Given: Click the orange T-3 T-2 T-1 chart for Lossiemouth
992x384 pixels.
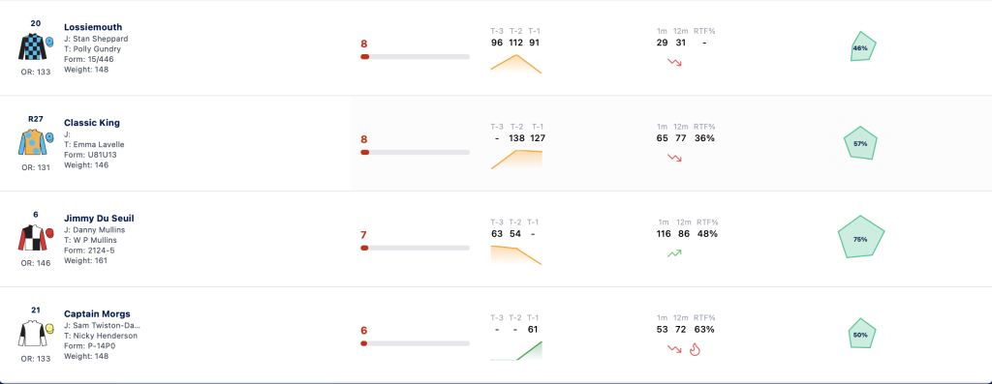Looking at the screenshot, I should click(516, 64).
